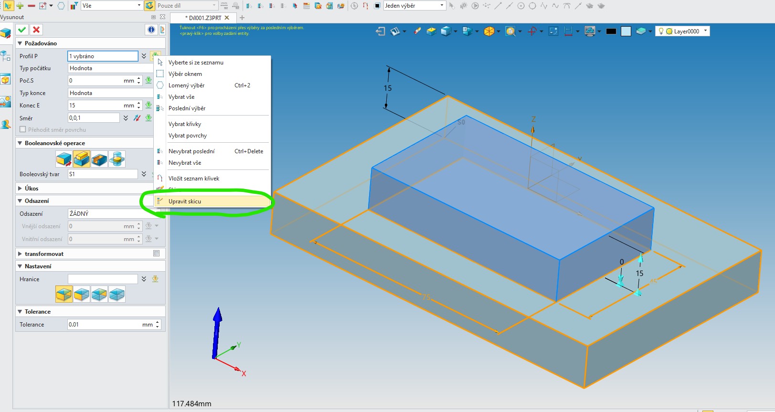Tick the transformovat section checkbox
This screenshot has height=412, width=775.
156,254
